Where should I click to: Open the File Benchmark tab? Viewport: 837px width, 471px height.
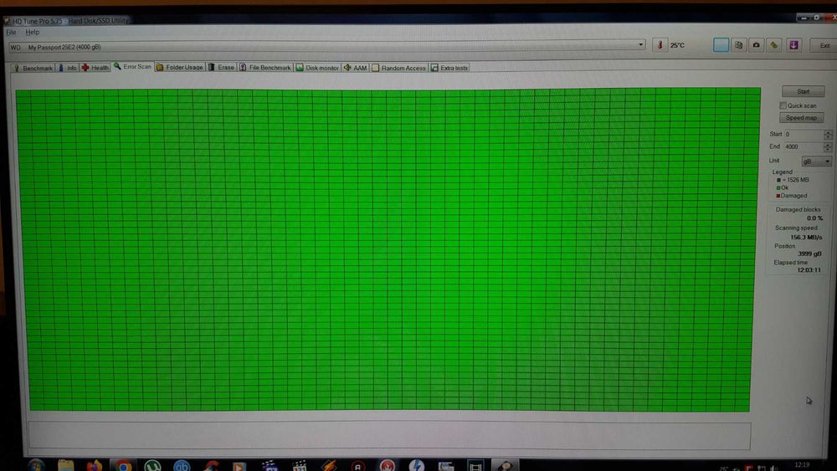[x=265, y=67]
